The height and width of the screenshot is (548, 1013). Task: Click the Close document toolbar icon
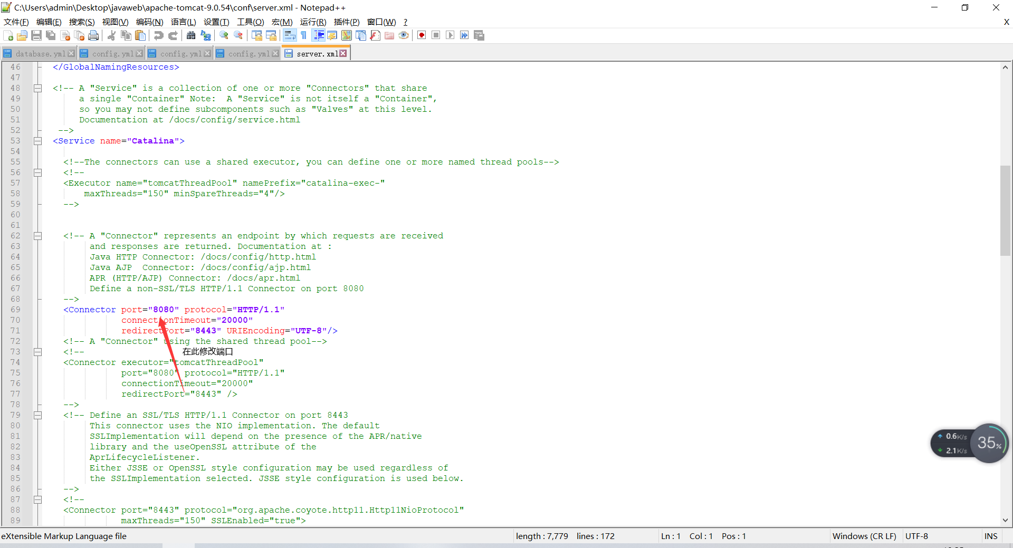65,35
